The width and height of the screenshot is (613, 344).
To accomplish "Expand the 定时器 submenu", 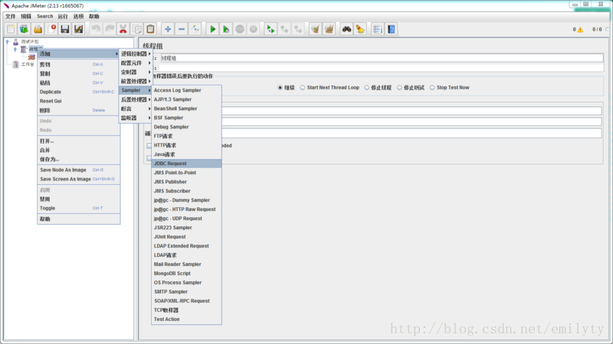I will tap(136, 72).
